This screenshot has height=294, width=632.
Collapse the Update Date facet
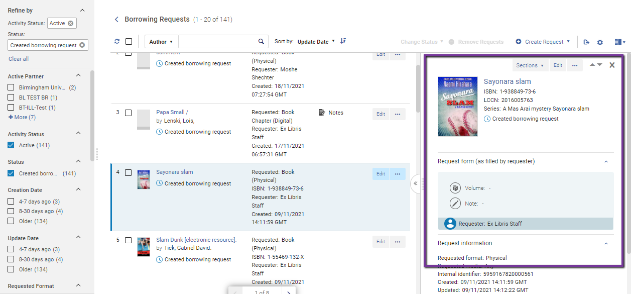[78, 238]
